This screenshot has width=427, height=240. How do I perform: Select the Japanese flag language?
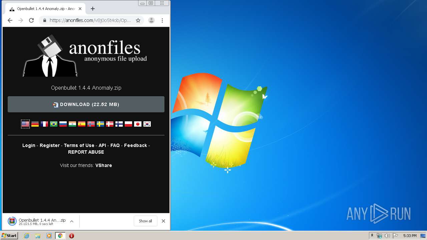(x=138, y=124)
